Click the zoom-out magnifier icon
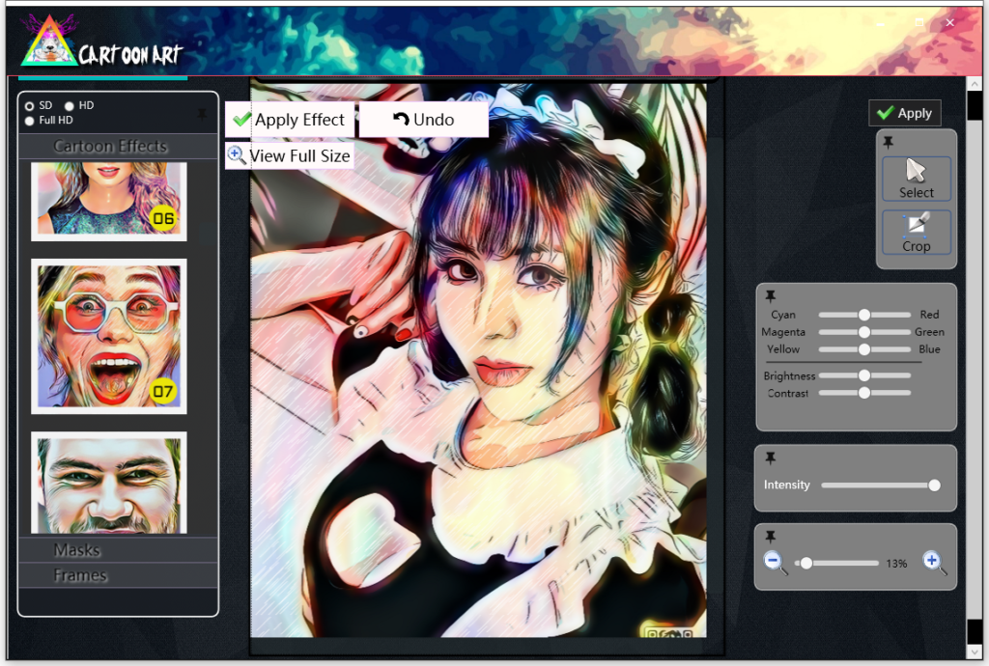 point(773,561)
